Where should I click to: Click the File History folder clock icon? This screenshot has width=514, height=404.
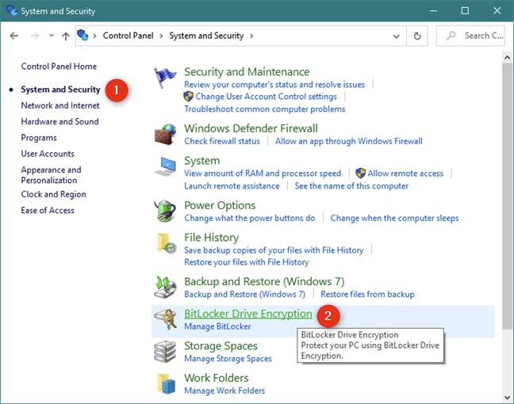167,243
